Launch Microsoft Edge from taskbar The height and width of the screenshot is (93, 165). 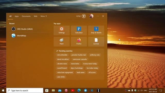point(79,90)
